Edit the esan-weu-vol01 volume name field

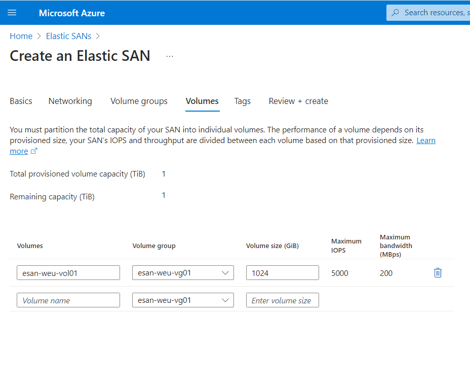pos(68,272)
